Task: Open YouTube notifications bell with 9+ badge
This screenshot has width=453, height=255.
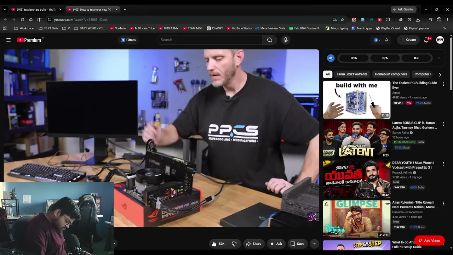Action: 427,40
